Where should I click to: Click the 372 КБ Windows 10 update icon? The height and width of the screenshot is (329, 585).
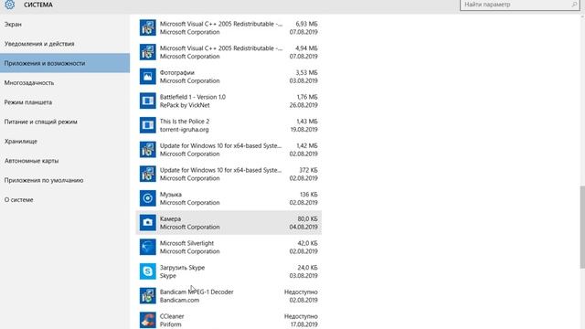coord(148,174)
